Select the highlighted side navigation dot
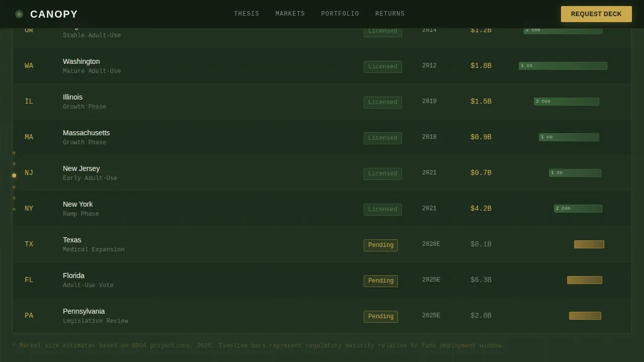The width and height of the screenshot is (644, 362). tap(14, 175)
